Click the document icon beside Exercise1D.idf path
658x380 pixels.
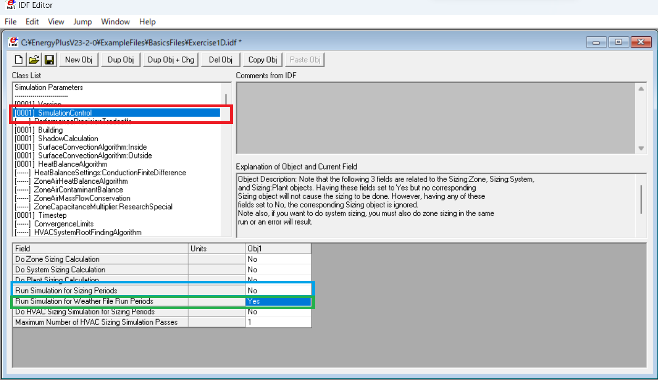(13, 42)
